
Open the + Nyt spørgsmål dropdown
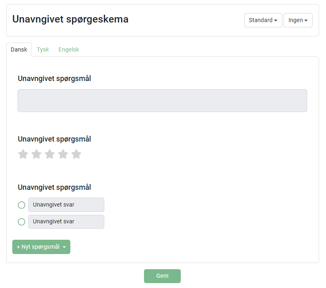(x=41, y=247)
